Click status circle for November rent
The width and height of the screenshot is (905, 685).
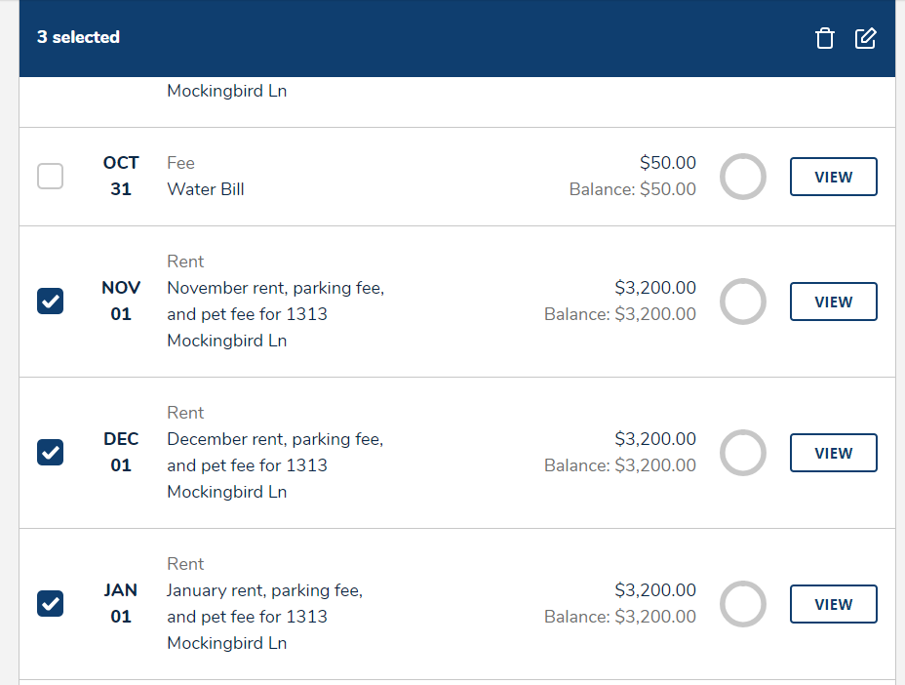pyautogui.click(x=743, y=302)
